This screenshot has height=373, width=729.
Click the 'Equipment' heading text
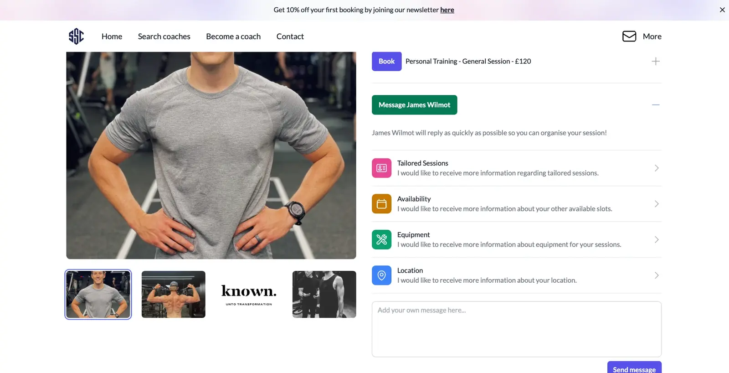point(413,234)
